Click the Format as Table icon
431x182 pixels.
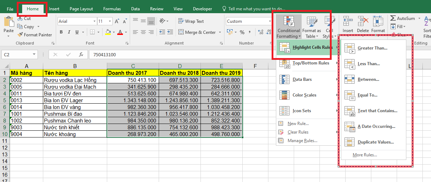tap(312, 22)
